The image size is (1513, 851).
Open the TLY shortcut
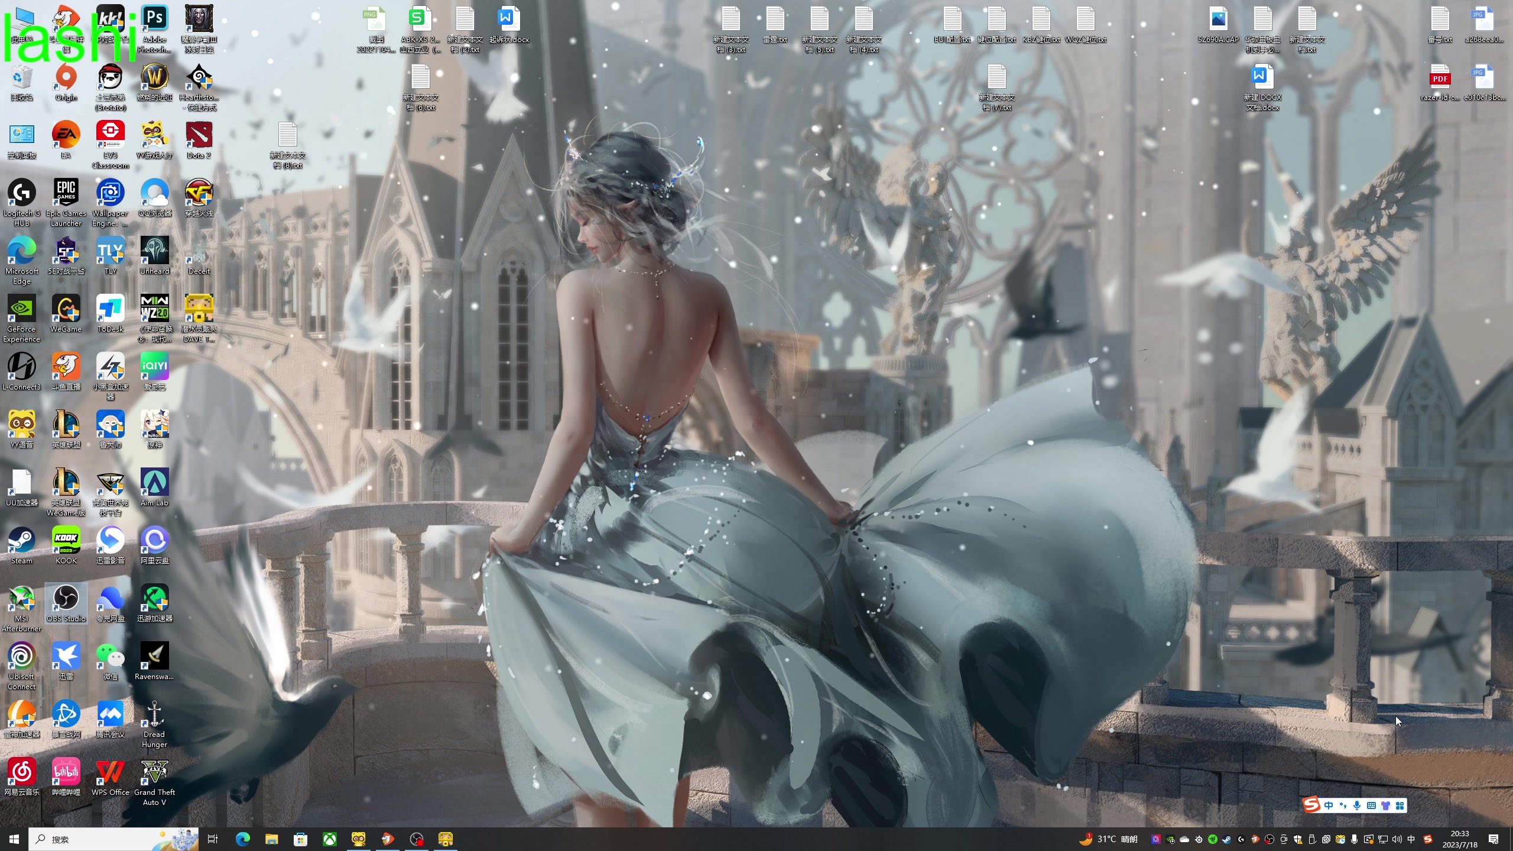click(x=111, y=256)
